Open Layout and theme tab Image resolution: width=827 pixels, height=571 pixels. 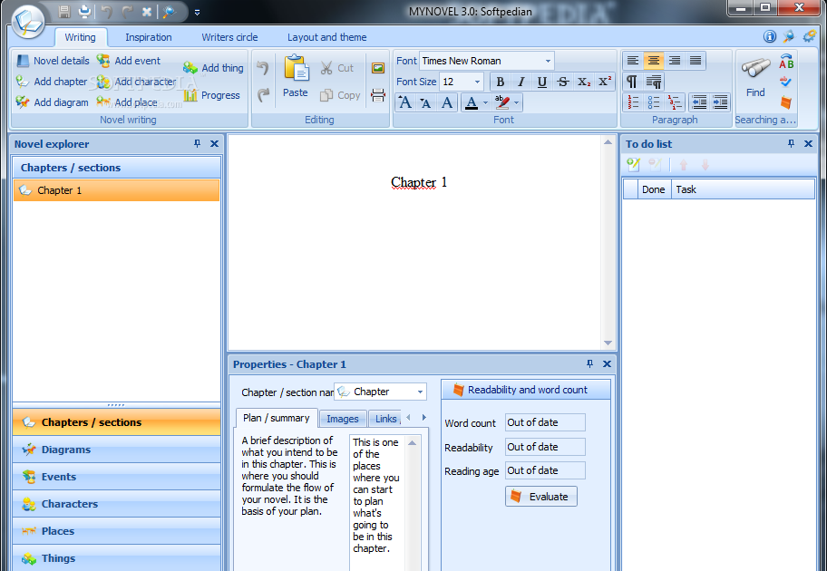point(326,37)
